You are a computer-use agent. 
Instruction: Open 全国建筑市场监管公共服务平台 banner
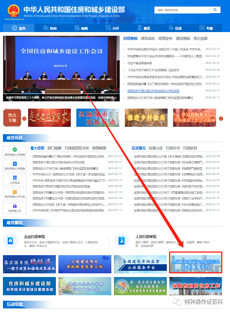point(140,264)
